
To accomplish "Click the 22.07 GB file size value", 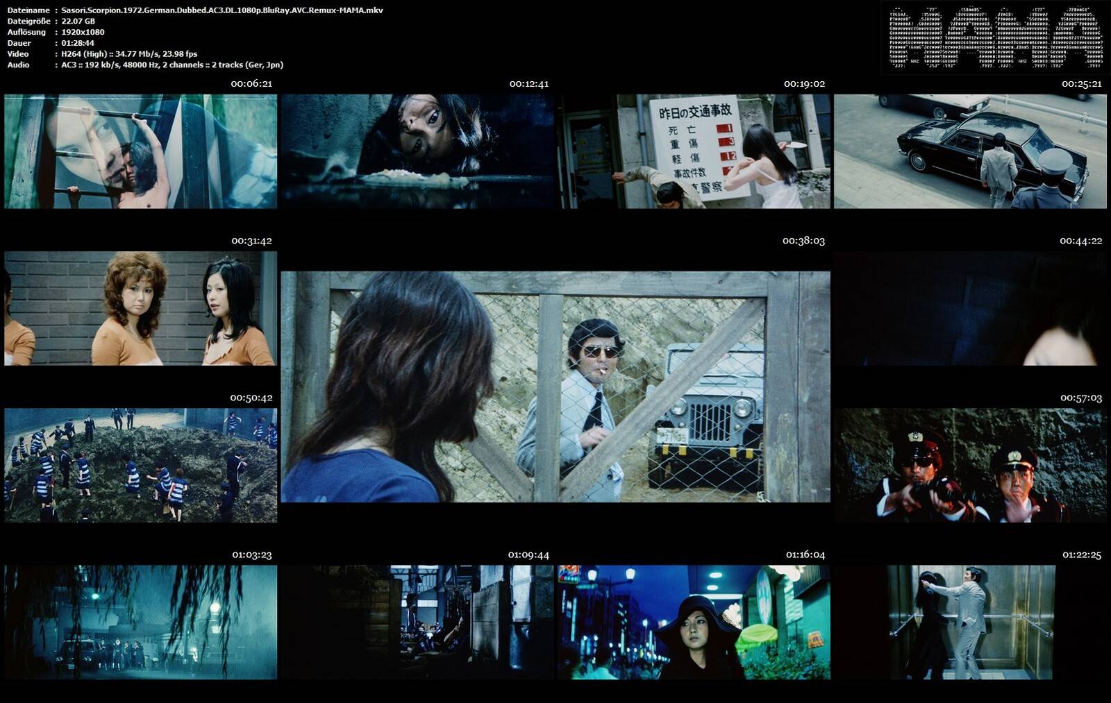I will tap(78, 22).
